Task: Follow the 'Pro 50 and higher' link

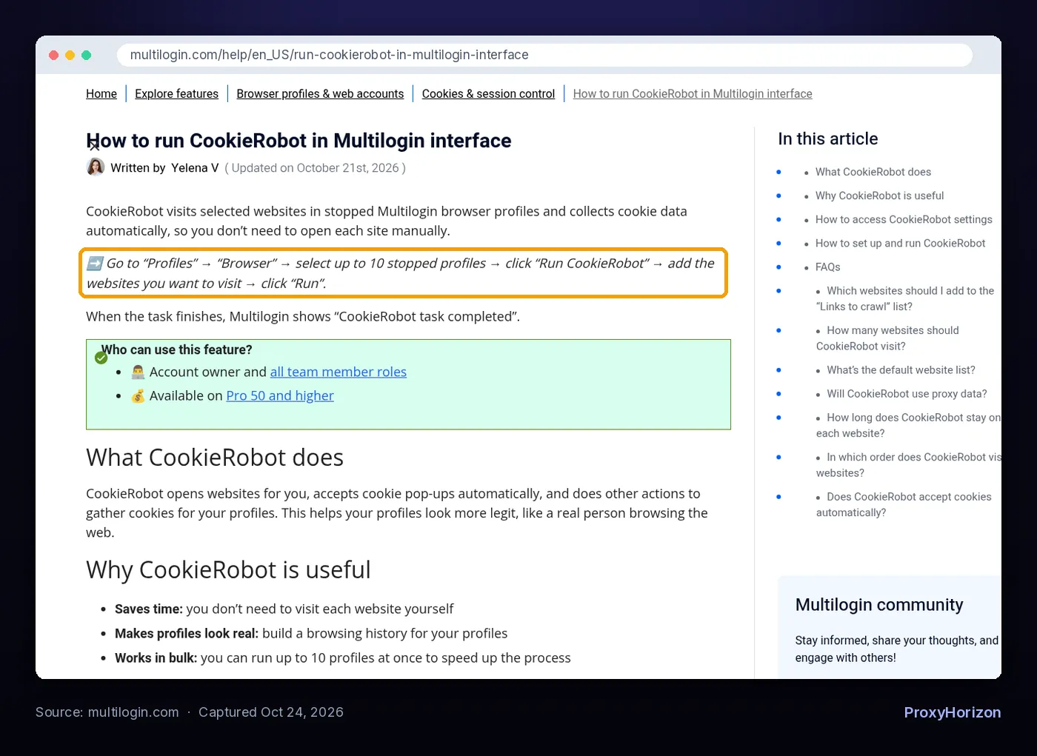Action: coord(280,396)
